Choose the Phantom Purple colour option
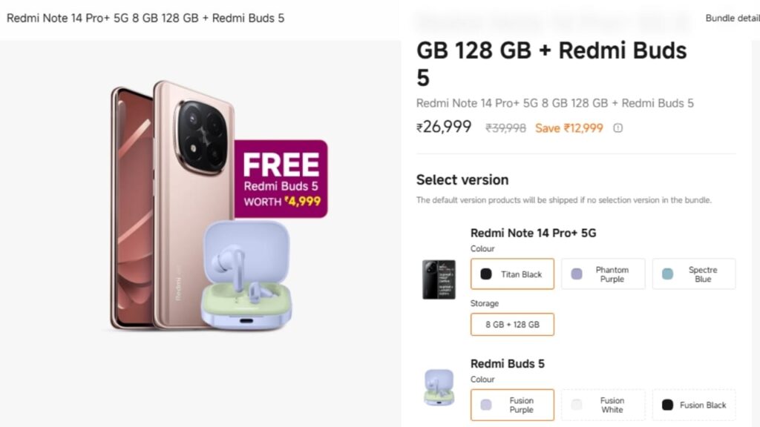Image resolution: width=760 pixels, height=427 pixels. pos(603,274)
